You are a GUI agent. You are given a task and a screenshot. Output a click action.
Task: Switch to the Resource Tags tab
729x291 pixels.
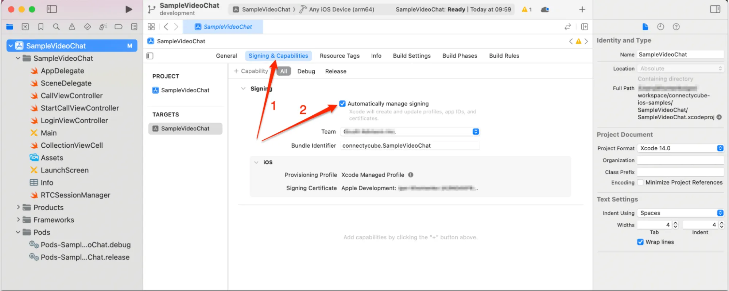coord(340,56)
